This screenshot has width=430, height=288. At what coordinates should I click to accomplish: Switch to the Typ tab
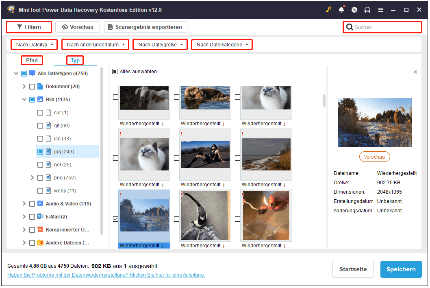75,60
